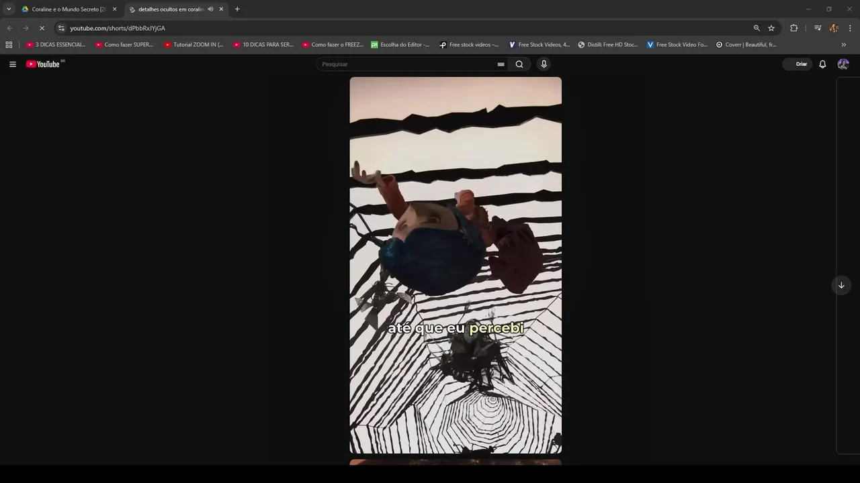Open bookmark 10 DICAS PARA SER...
The width and height of the screenshot is (860, 483).
coord(263,45)
